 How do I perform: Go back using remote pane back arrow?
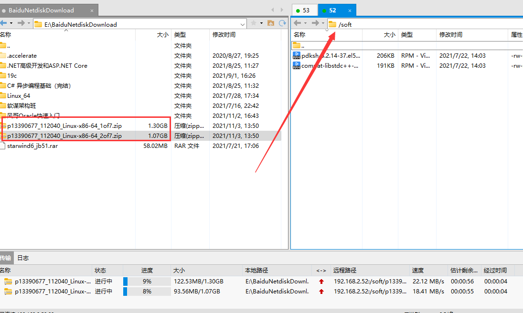pyautogui.click(x=297, y=23)
